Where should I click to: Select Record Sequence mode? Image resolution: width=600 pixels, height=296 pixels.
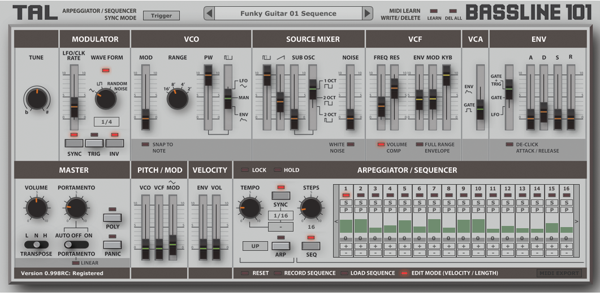278,273
